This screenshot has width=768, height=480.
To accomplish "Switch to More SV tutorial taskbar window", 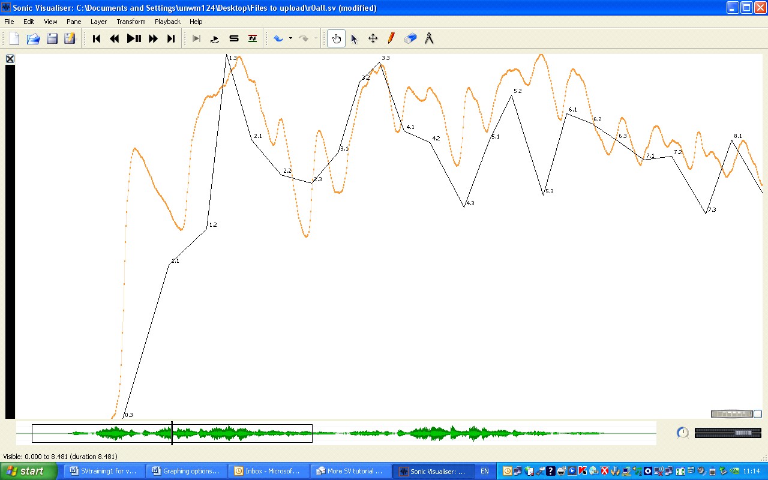I will pyautogui.click(x=350, y=471).
